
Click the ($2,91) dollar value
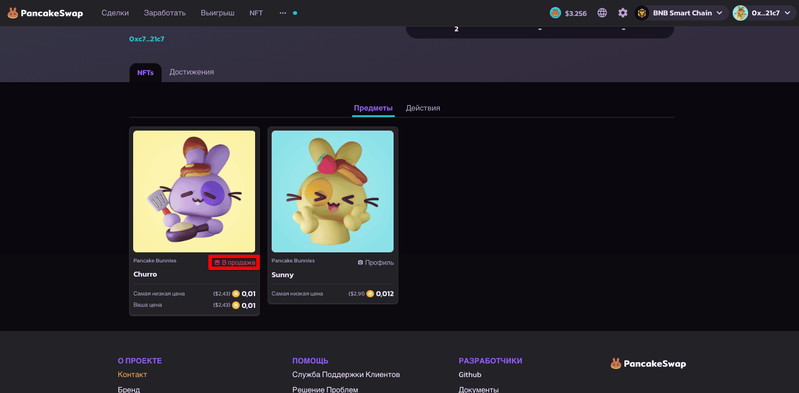[356, 294]
